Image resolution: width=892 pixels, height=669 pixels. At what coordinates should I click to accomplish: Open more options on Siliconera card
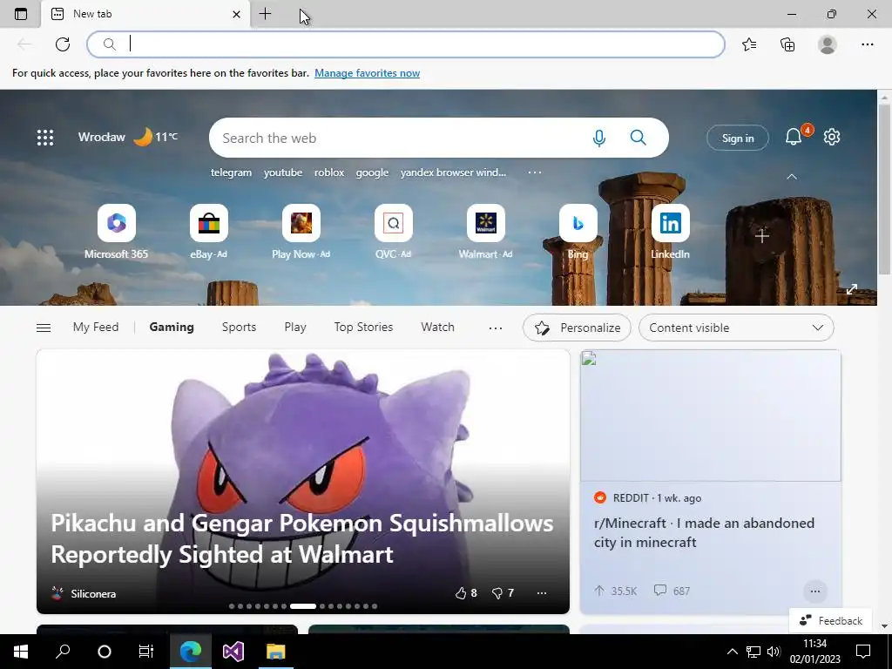click(542, 592)
